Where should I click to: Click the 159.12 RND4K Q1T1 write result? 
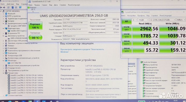[173, 50]
